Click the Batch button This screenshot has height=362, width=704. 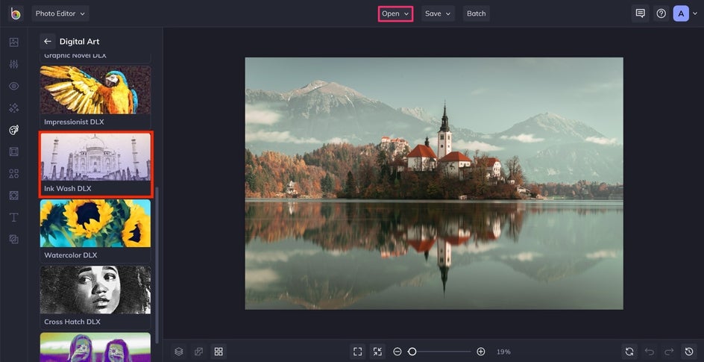(x=476, y=13)
